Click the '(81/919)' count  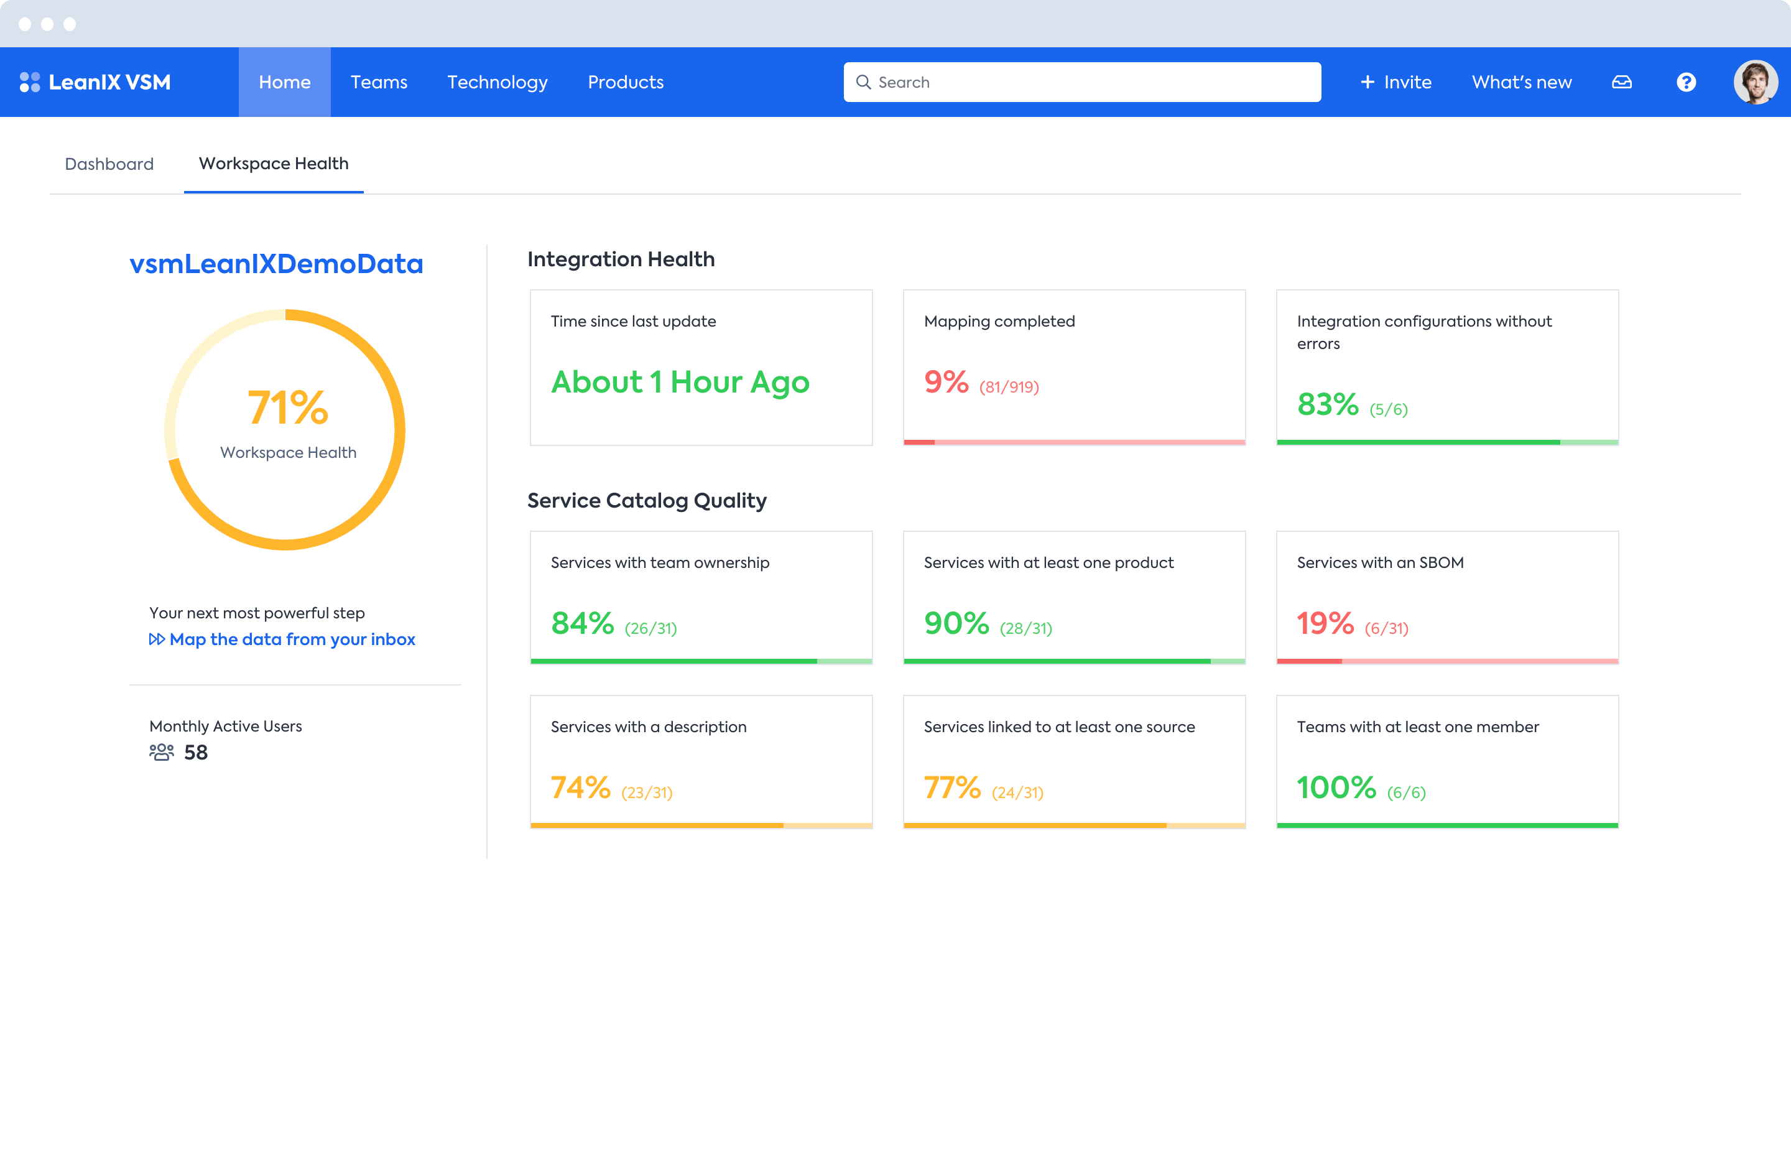pyautogui.click(x=1009, y=387)
